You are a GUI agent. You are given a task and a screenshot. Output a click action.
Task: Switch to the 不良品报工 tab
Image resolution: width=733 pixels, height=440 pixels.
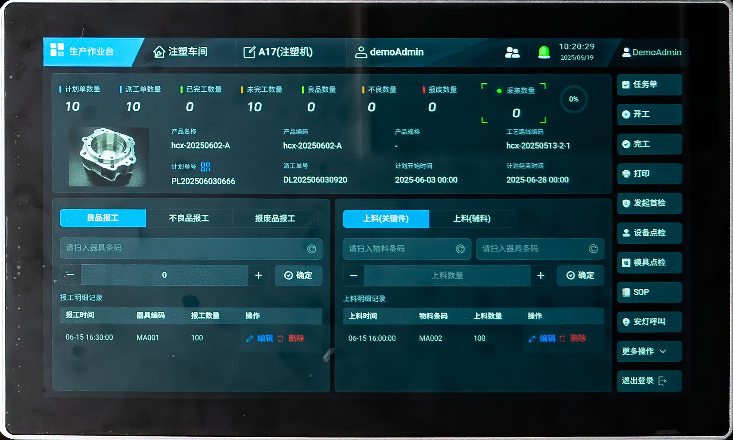click(189, 219)
